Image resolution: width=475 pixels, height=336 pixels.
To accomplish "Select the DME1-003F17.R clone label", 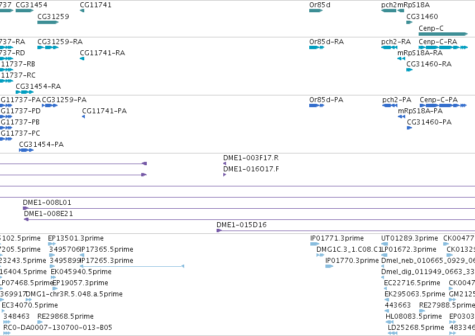I will [251, 158].
